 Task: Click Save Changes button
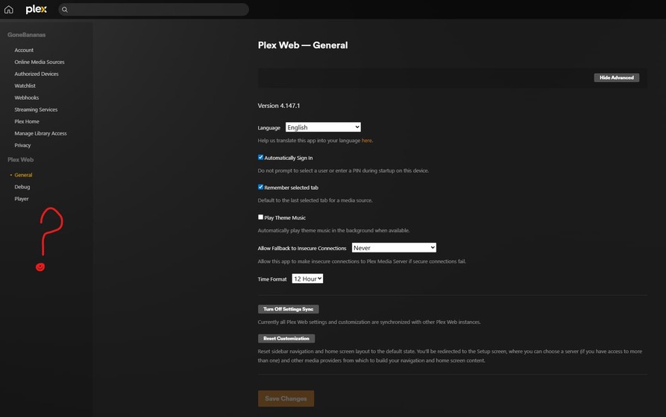(286, 399)
